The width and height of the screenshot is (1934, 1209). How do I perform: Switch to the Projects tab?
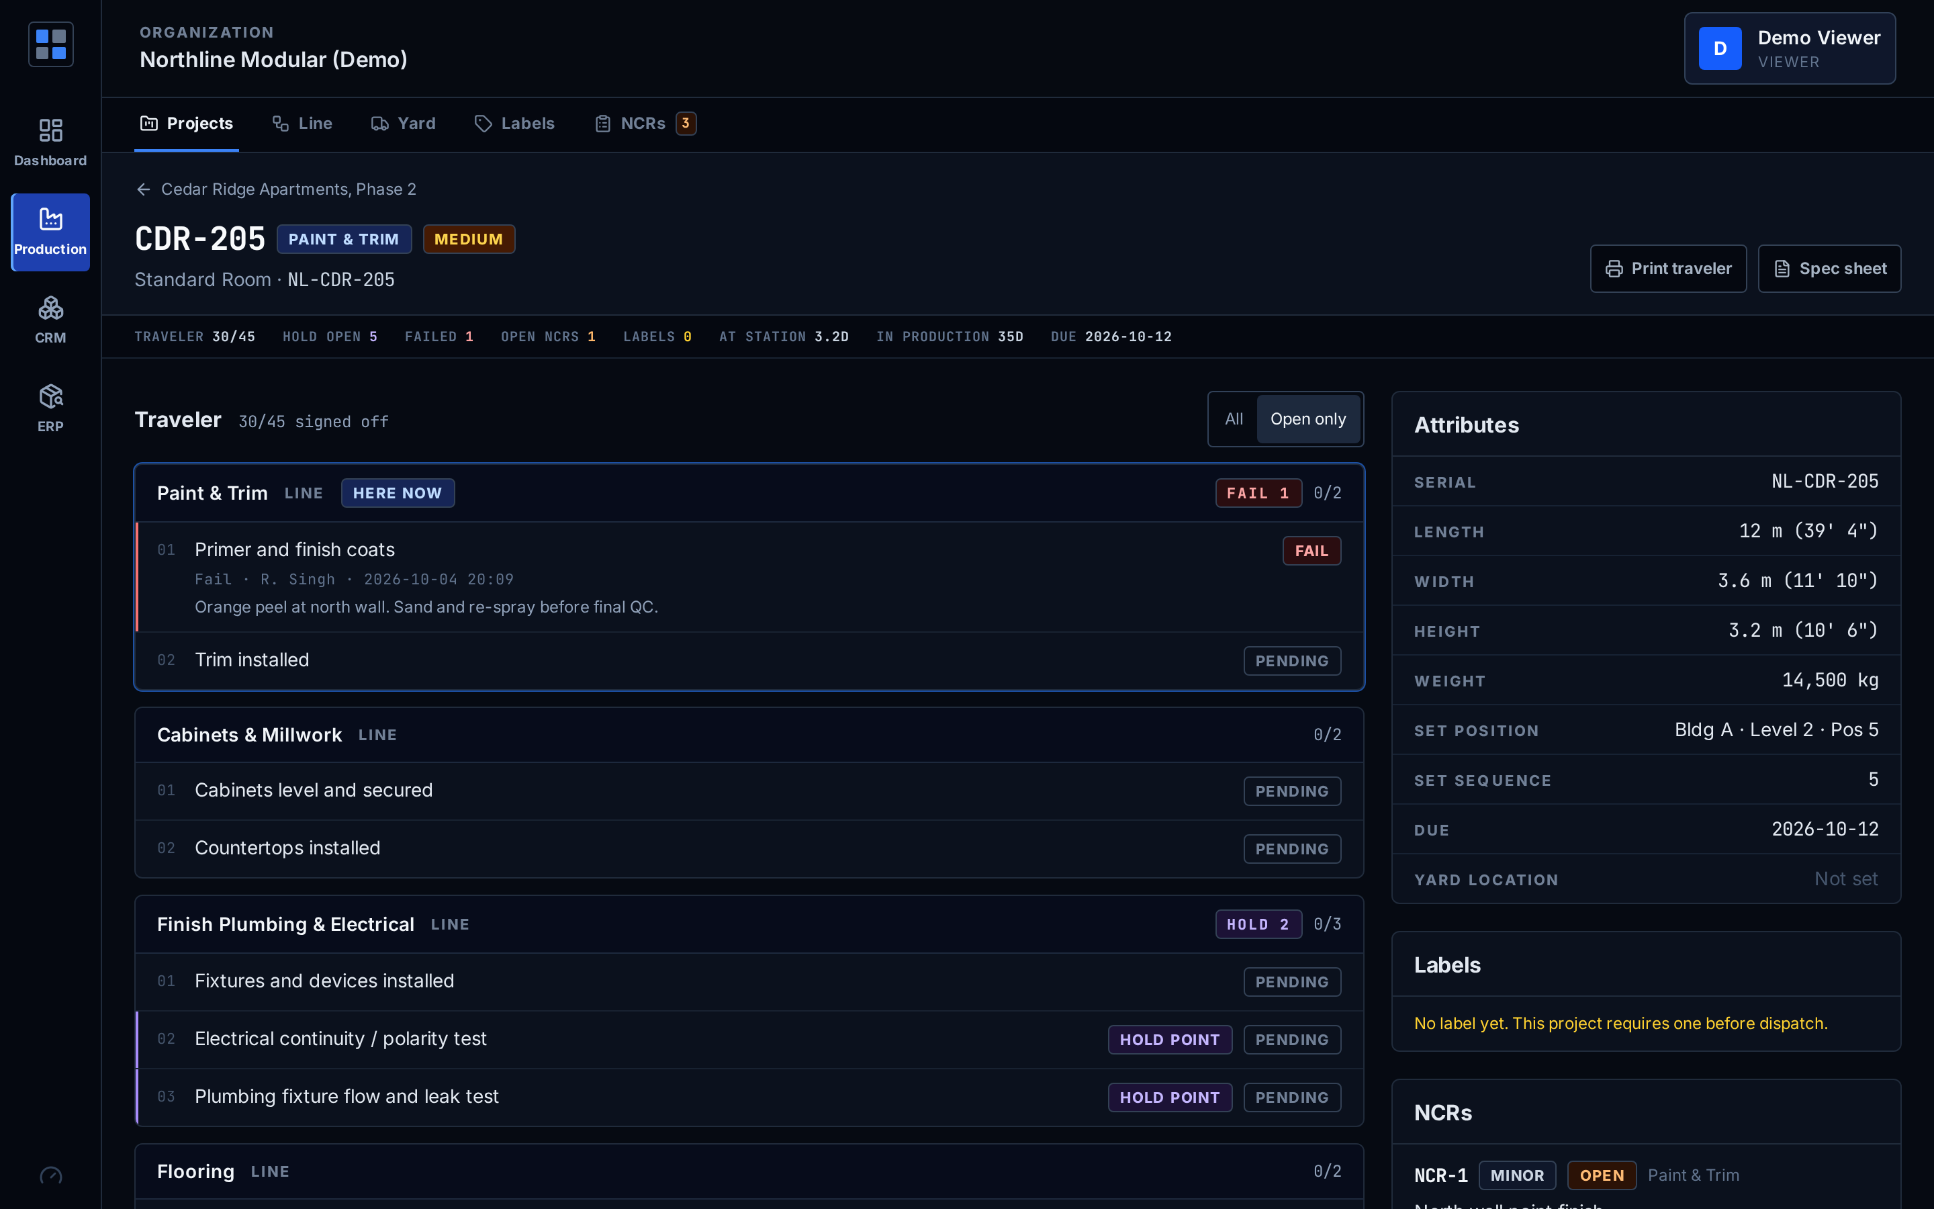click(186, 123)
